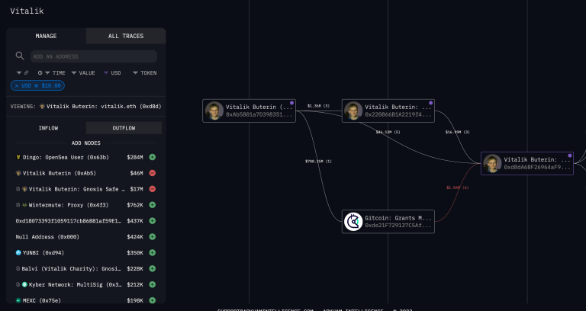This screenshot has width=586, height=311.
Task: Open the VALUE filter dropdown
Action: pos(83,73)
